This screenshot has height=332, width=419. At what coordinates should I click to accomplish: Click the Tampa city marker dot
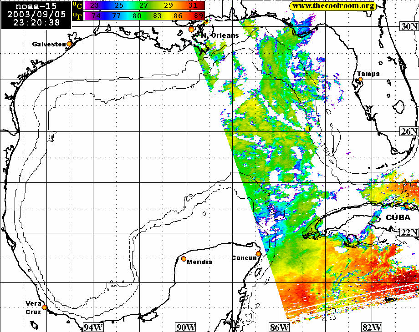tap(361, 79)
